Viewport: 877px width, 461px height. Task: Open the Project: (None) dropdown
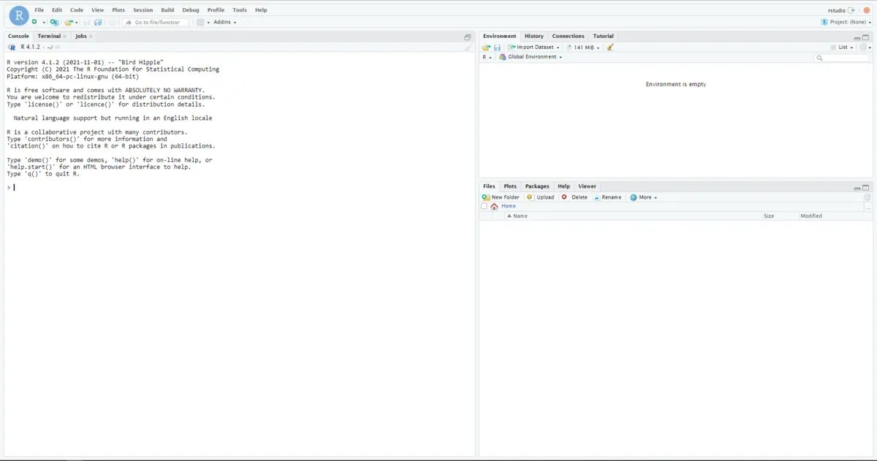click(x=846, y=22)
